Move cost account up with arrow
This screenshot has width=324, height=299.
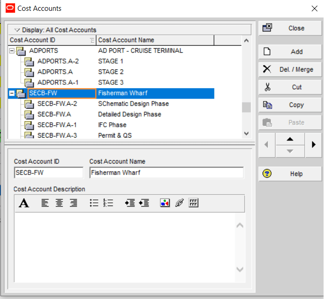290,139
